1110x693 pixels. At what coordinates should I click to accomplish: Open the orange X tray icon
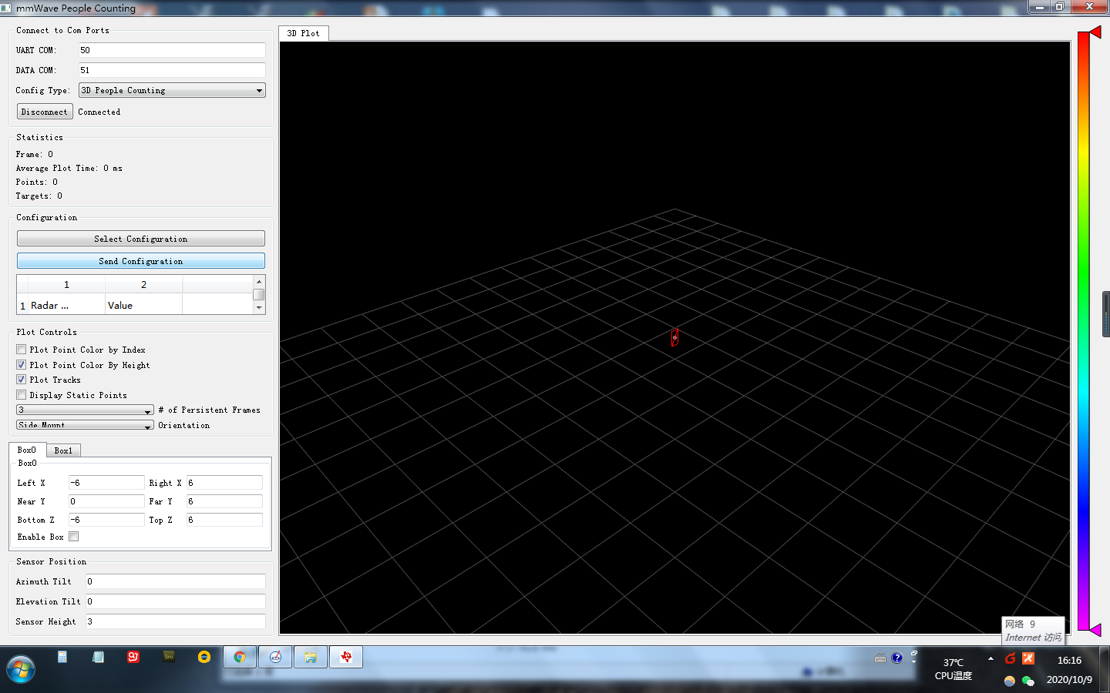click(1028, 658)
